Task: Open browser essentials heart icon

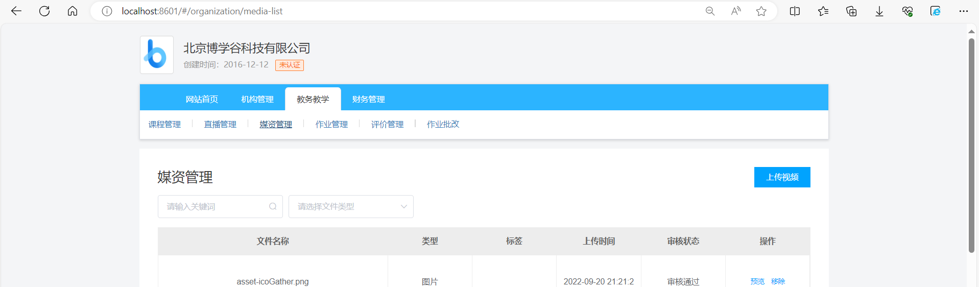Action: [x=908, y=11]
